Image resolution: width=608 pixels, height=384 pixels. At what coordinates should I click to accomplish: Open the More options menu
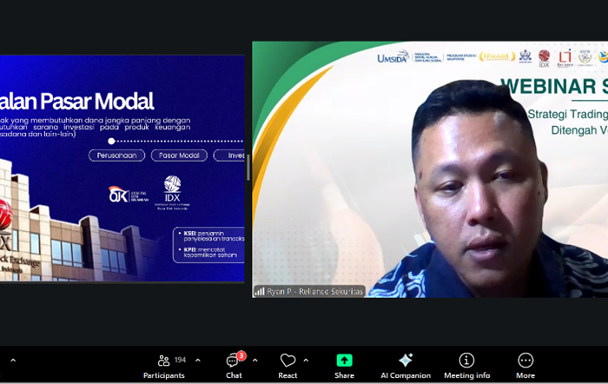(525, 366)
